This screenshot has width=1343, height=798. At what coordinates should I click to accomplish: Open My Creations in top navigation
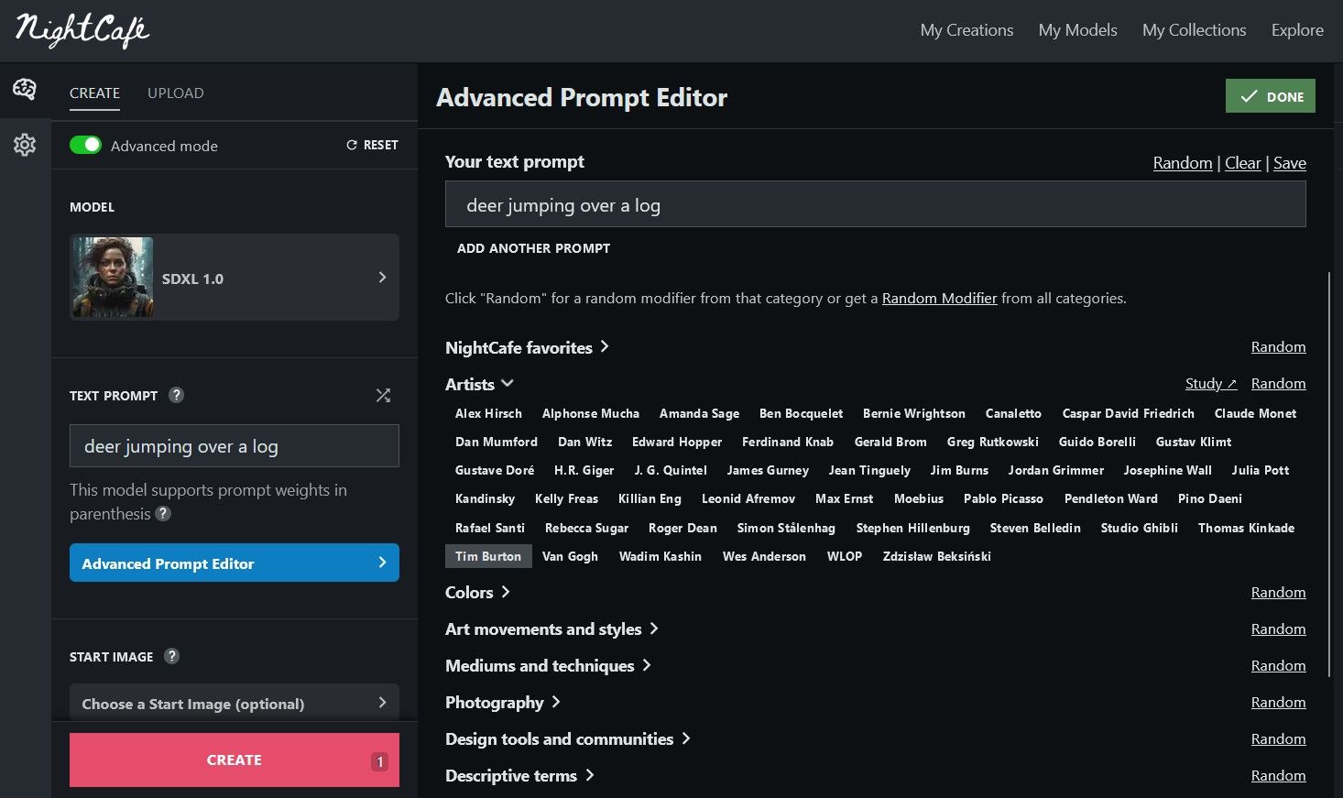point(966,30)
